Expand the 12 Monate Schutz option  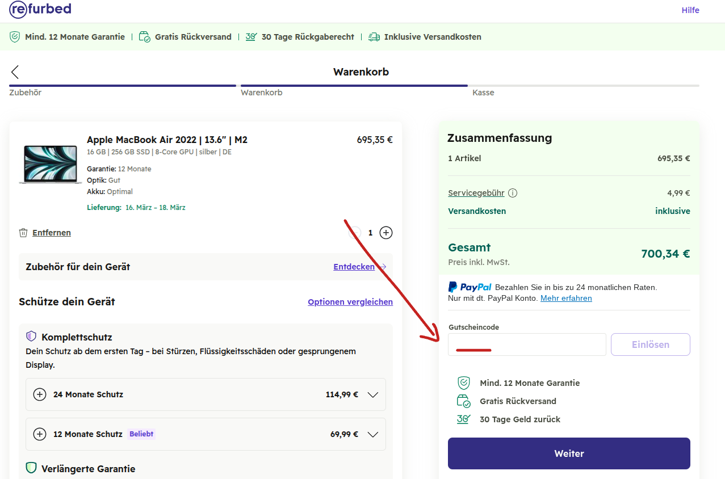tap(373, 434)
